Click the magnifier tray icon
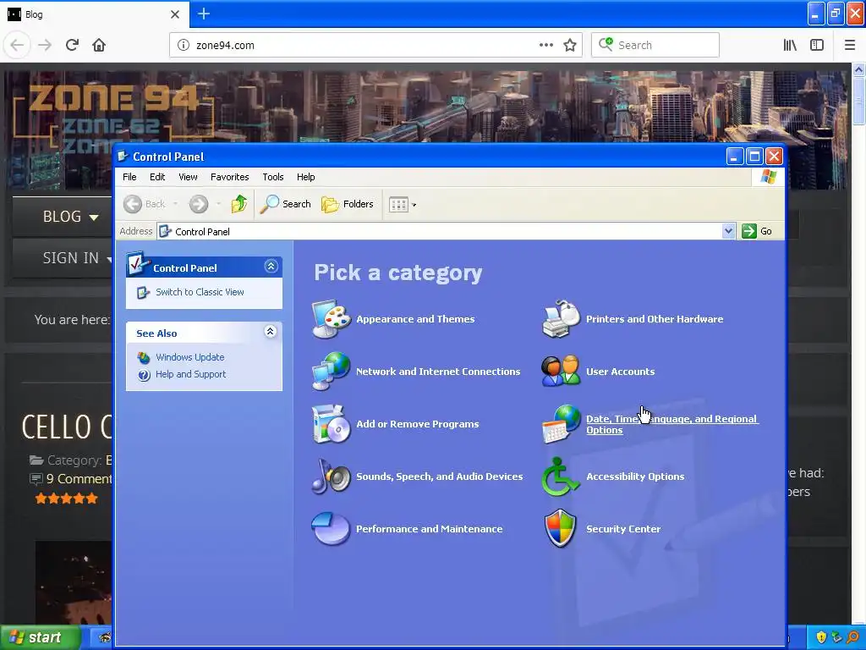Image resolution: width=866 pixels, height=650 pixels. pos(853,637)
